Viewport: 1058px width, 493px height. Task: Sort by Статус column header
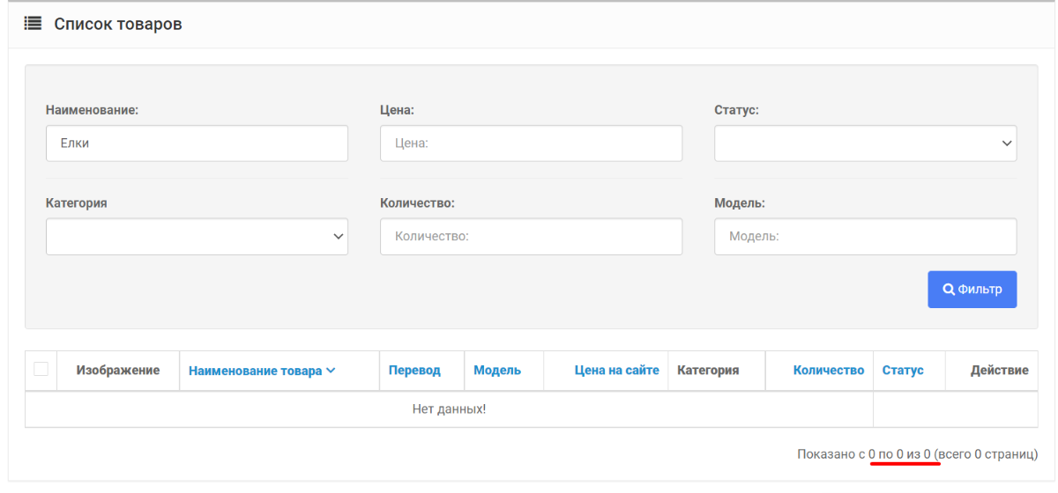pos(903,371)
